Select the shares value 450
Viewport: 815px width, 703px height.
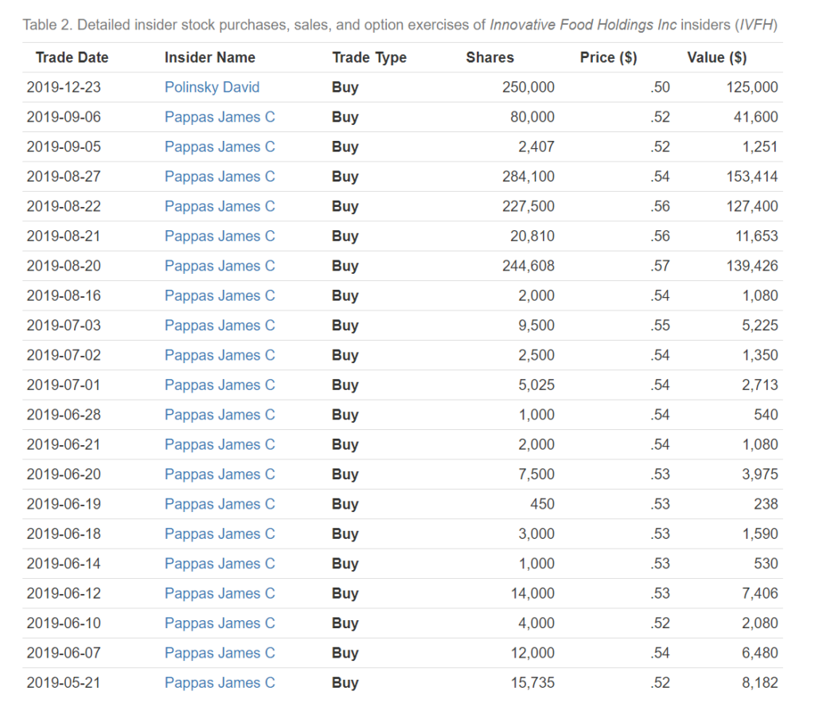tap(543, 504)
